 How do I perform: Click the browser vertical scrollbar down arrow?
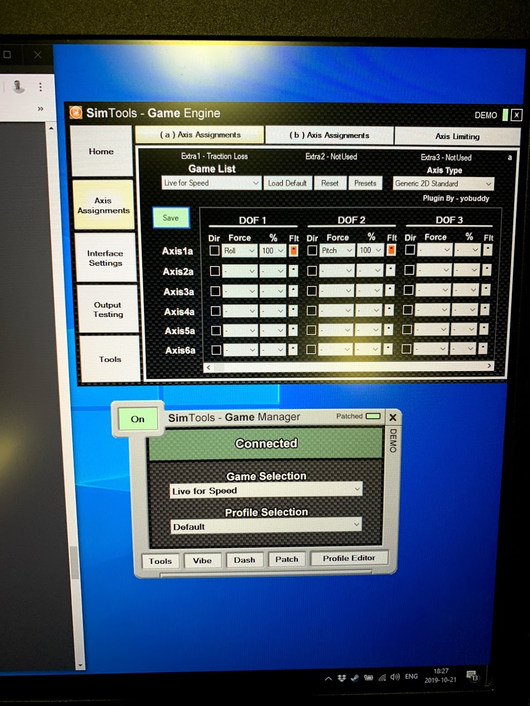click(80, 665)
